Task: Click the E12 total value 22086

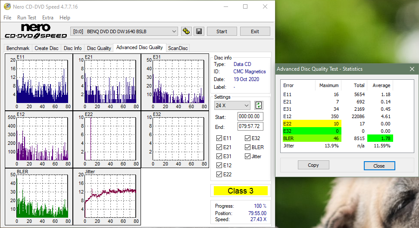Action: pyautogui.click(x=357, y=116)
